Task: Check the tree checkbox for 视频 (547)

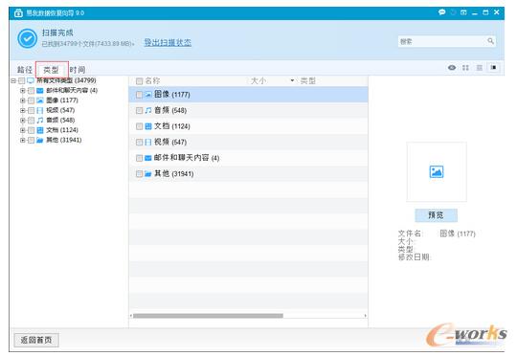Action: click(31, 110)
